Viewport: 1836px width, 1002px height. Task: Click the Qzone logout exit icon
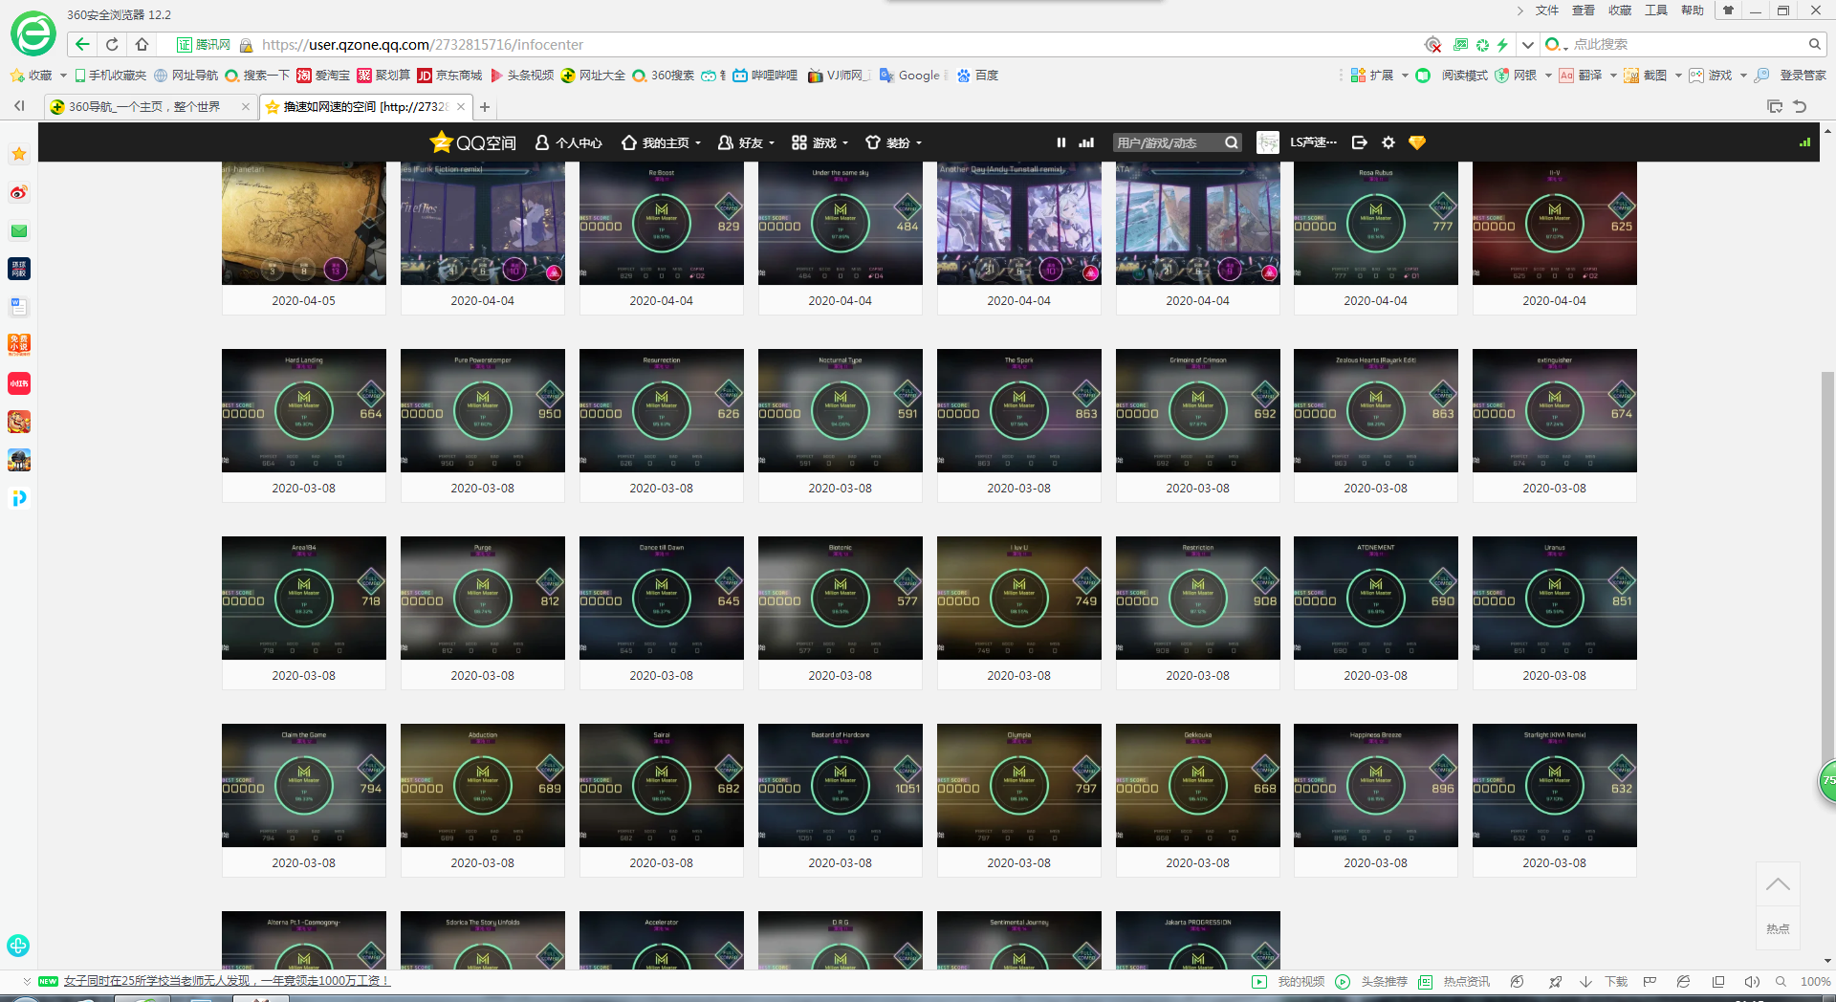click(x=1360, y=142)
